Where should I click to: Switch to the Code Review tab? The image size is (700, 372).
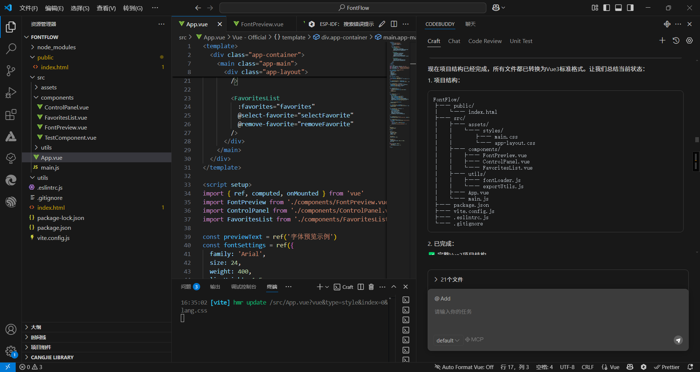485,41
